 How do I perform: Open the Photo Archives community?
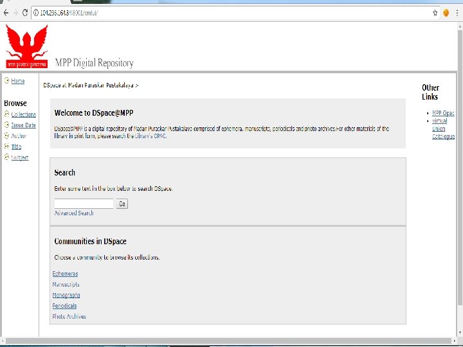click(x=69, y=316)
